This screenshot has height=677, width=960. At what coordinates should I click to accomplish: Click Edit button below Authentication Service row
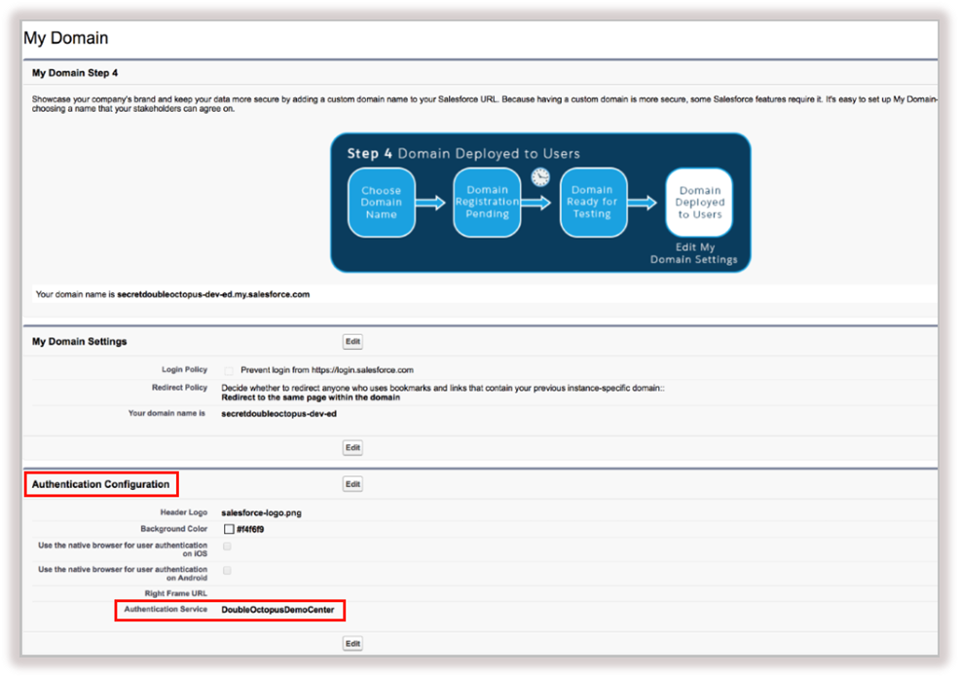tap(352, 643)
